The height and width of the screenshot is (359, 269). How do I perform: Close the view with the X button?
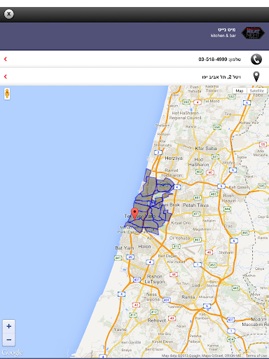click(9, 14)
